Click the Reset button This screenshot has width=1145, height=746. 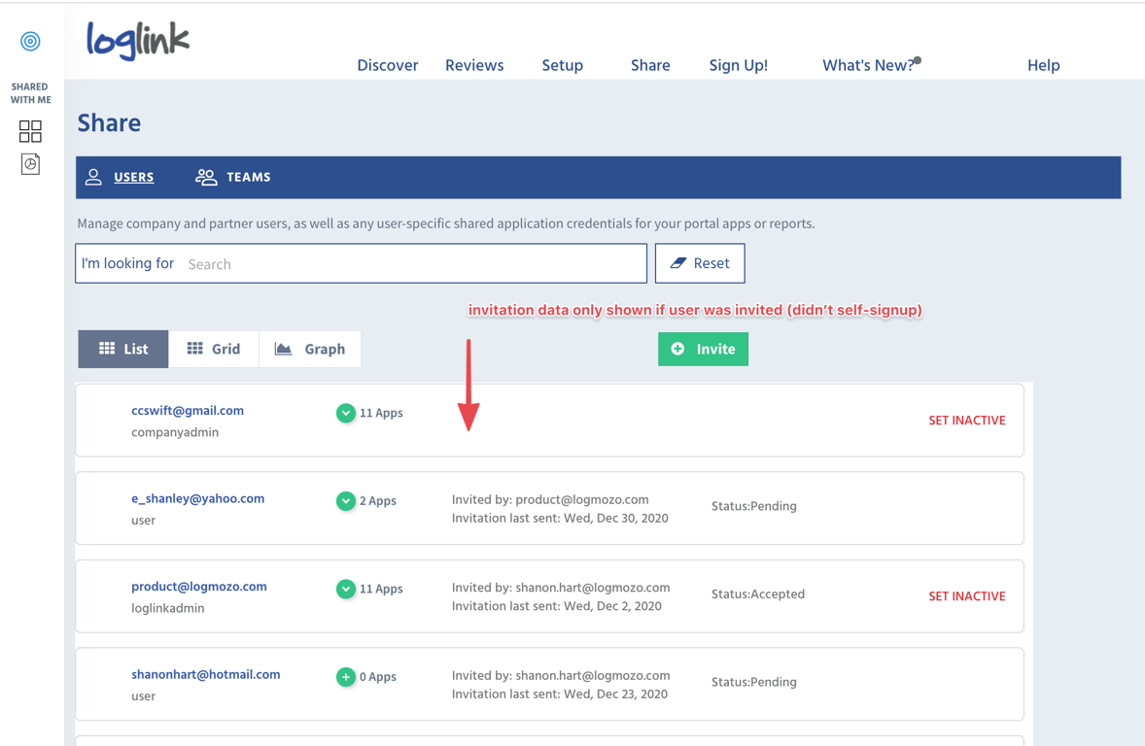click(700, 263)
